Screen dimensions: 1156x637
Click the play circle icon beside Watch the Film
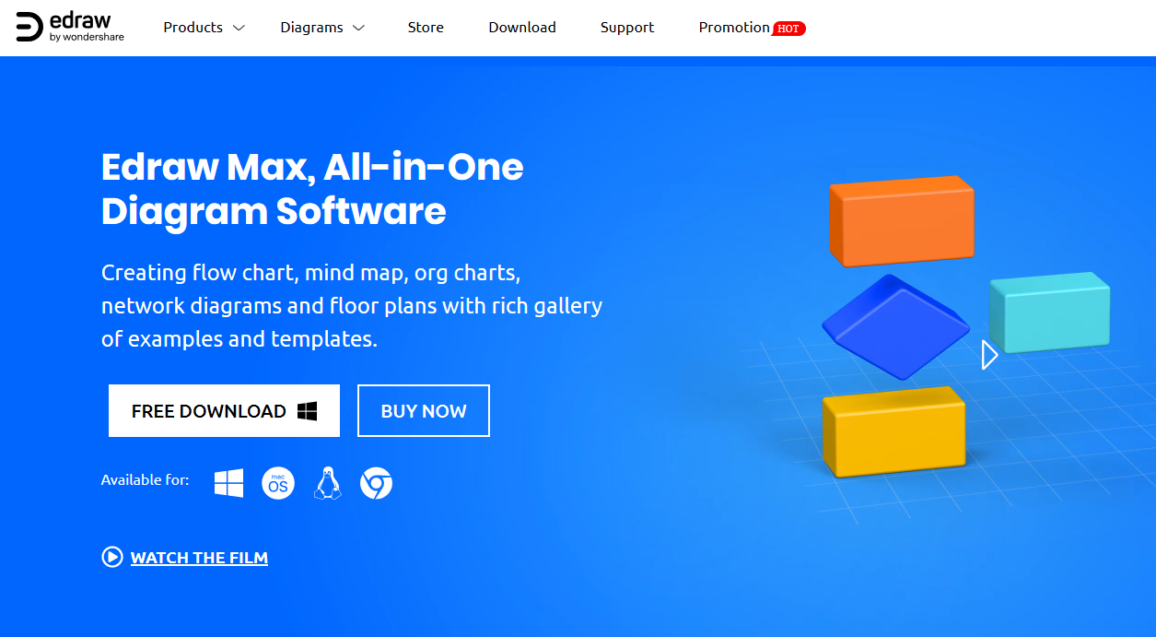[x=112, y=557]
